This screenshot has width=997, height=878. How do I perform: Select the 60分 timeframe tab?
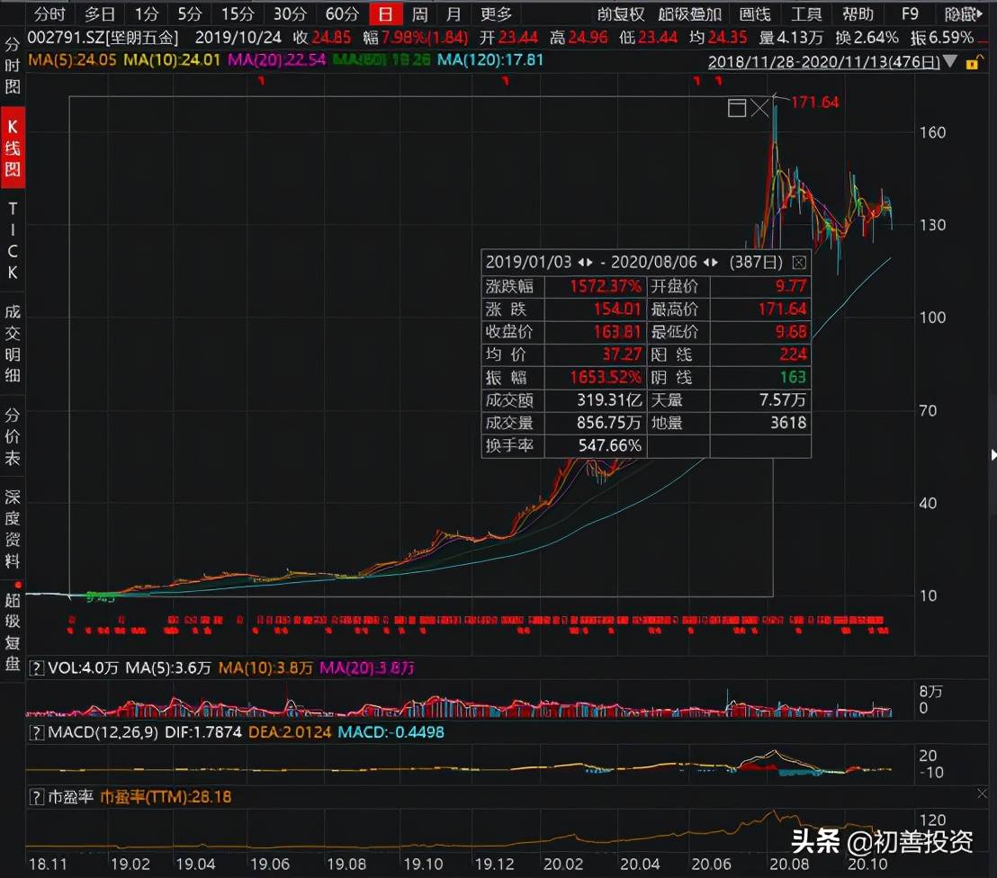[x=342, y=14]
